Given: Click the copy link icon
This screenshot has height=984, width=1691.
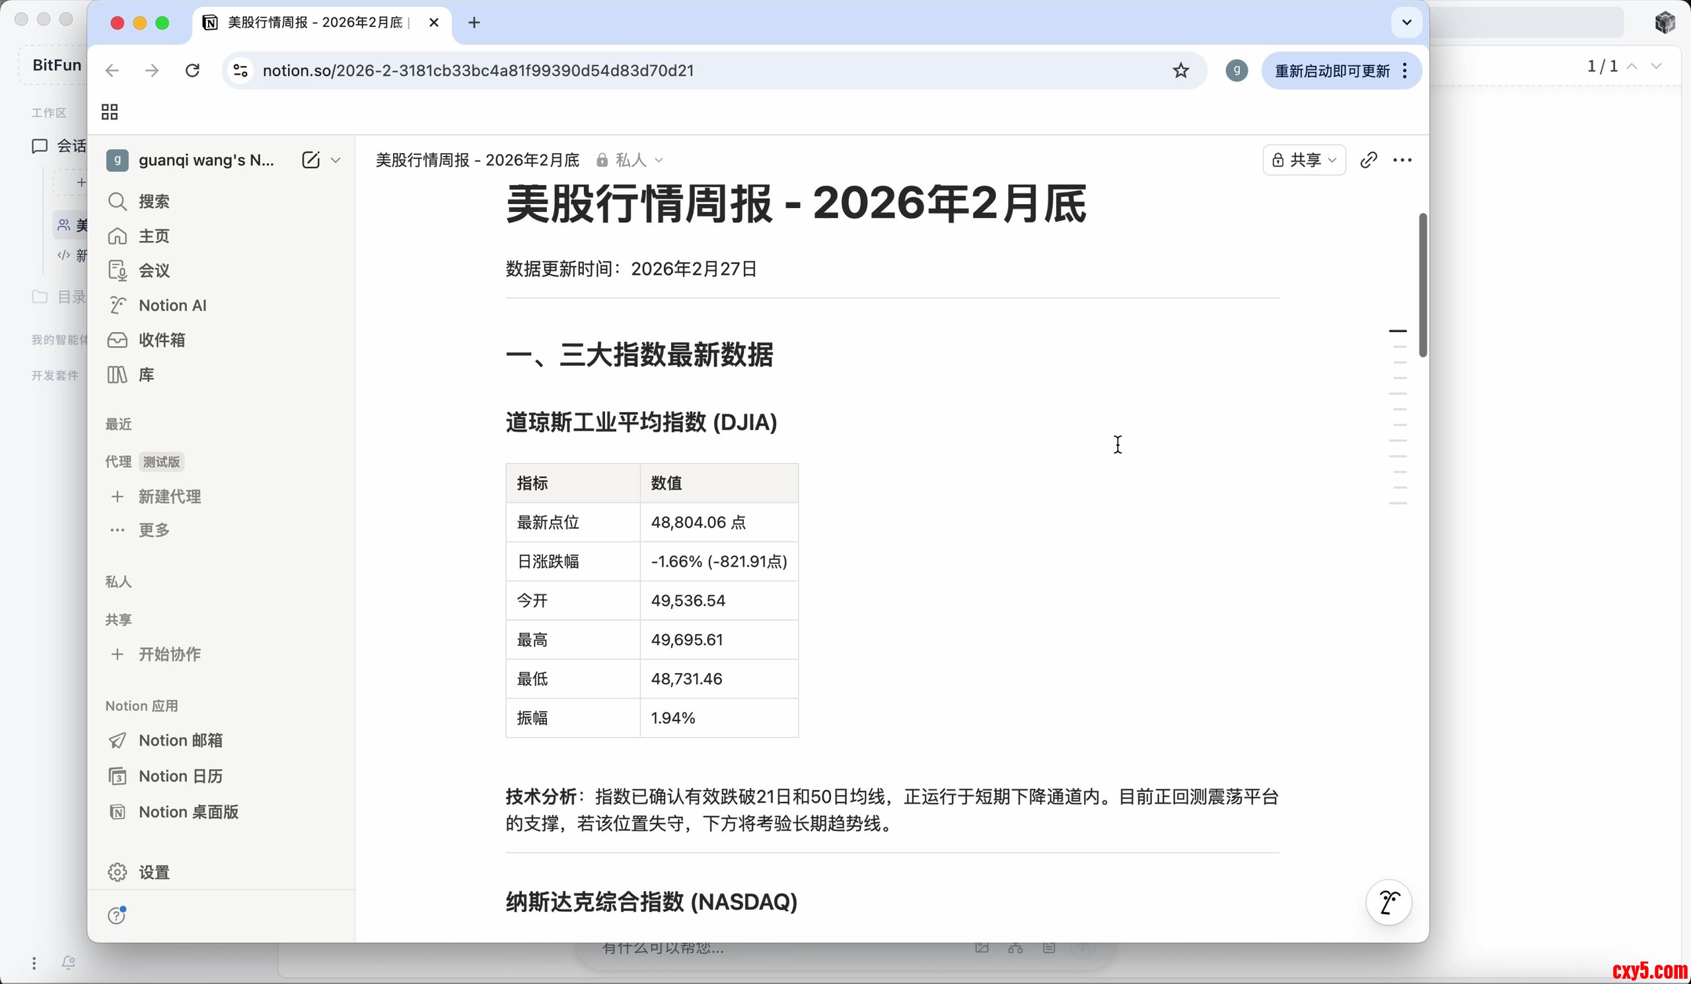Looking at the screenshot, I should point(1368,160).
